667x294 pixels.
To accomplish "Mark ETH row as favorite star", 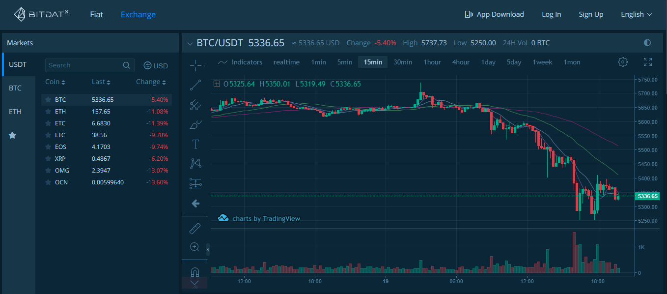I will (48, 112).
